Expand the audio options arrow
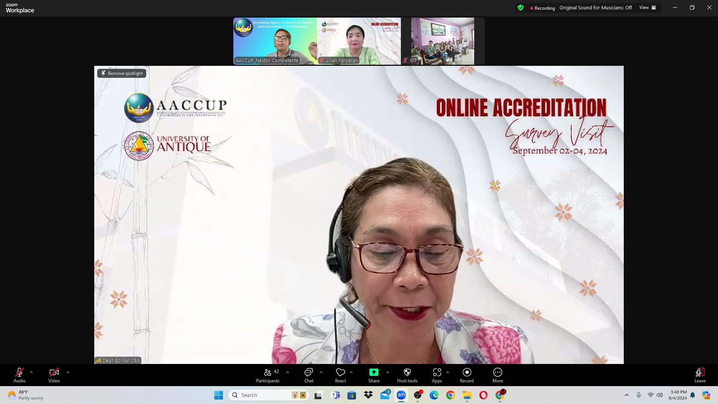This screenshot has width=718, height=404. coord(31,372)
